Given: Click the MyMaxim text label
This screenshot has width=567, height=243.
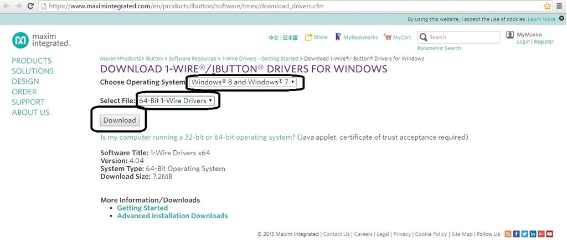Looking at the screenshot, I should click(529, 35).
